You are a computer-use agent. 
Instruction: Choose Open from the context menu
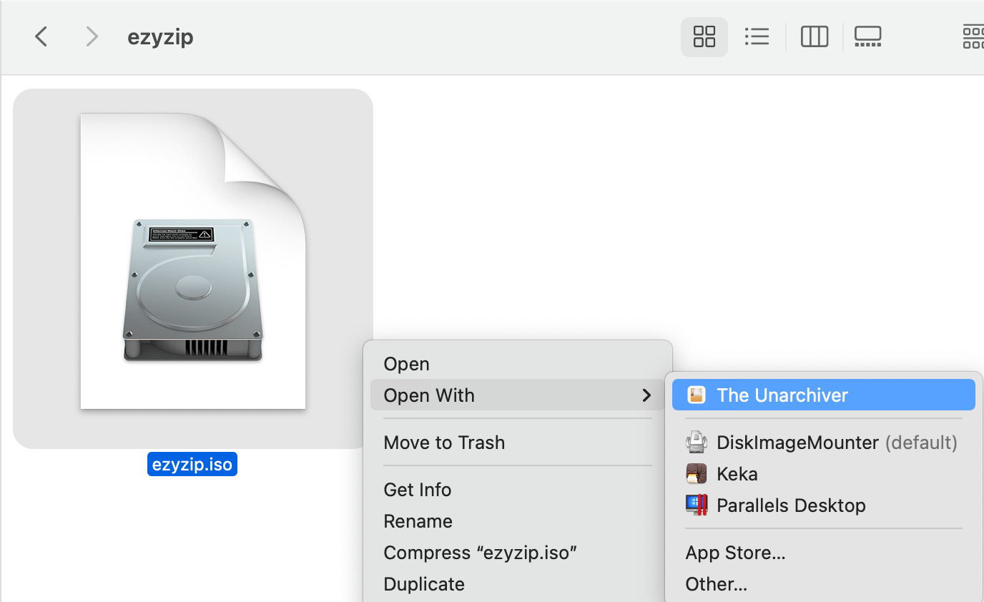pyautogui.click(x=406, y=363)
